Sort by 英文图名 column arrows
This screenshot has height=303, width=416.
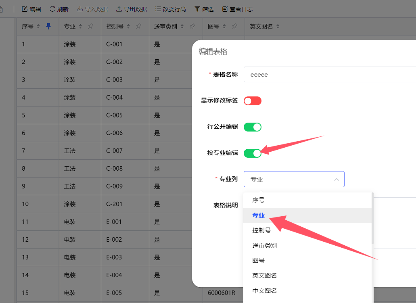point(278,26)
